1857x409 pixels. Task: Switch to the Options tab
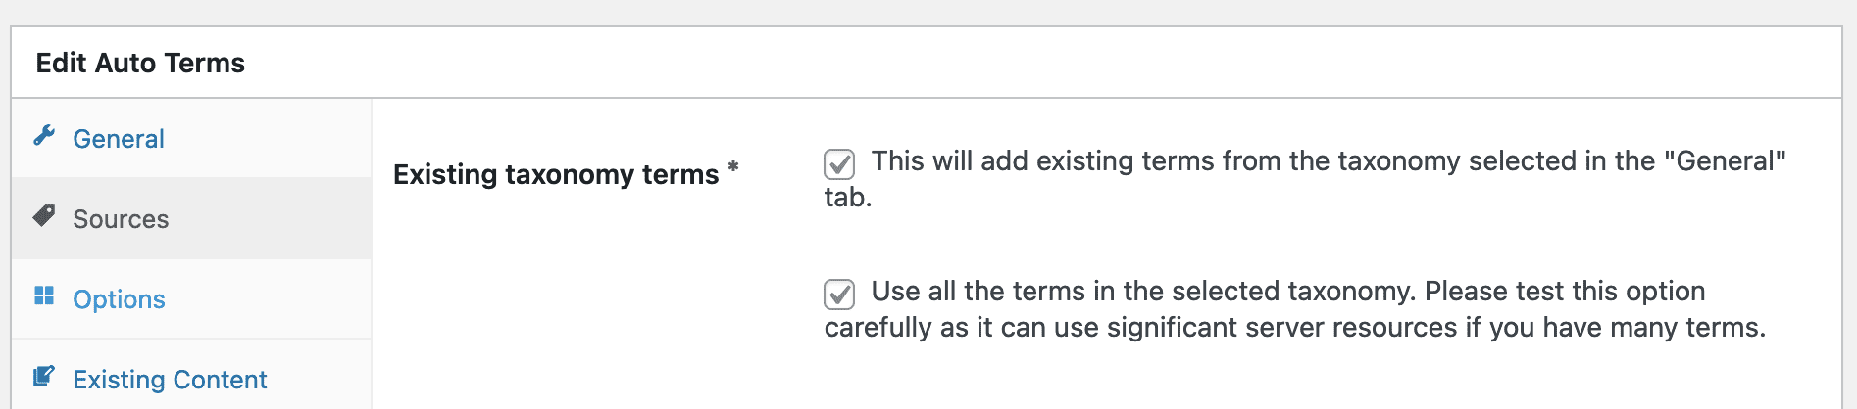(x=119, y=299)
